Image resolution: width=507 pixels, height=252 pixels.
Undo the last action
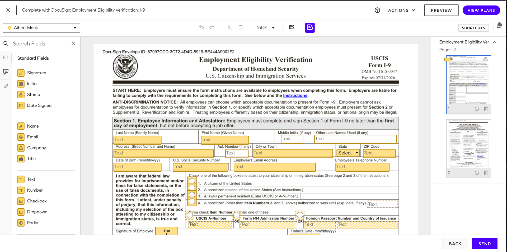point(201,27)
